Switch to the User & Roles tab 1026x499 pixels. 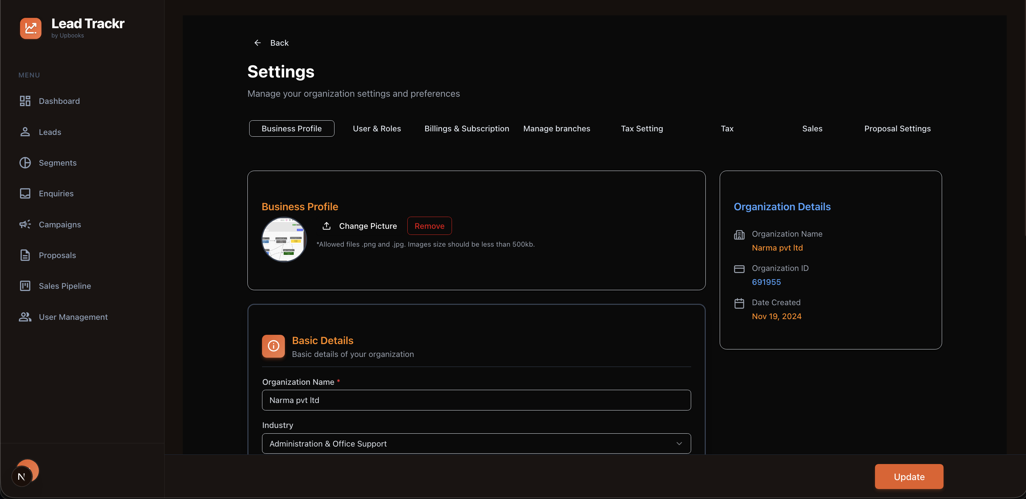pos(377,128)
